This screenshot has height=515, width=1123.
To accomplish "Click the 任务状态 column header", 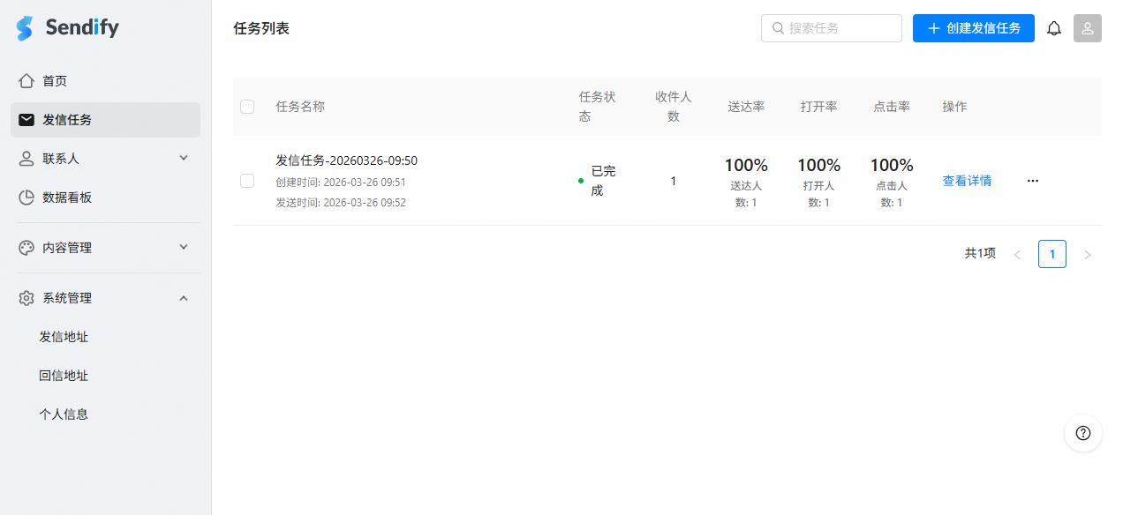I will (x=598, y=107).
